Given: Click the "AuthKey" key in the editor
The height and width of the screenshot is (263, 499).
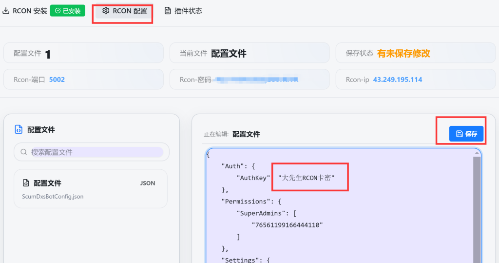Looking at the screenshot, I should click(x=253, y=178).
